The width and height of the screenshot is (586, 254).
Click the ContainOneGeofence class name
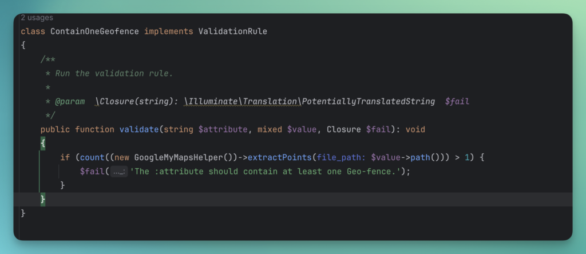[x=90, y=31]
